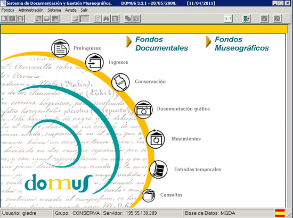Click the Salir menu item
Screen dimensions: 293x218
(x=84, y=10)
